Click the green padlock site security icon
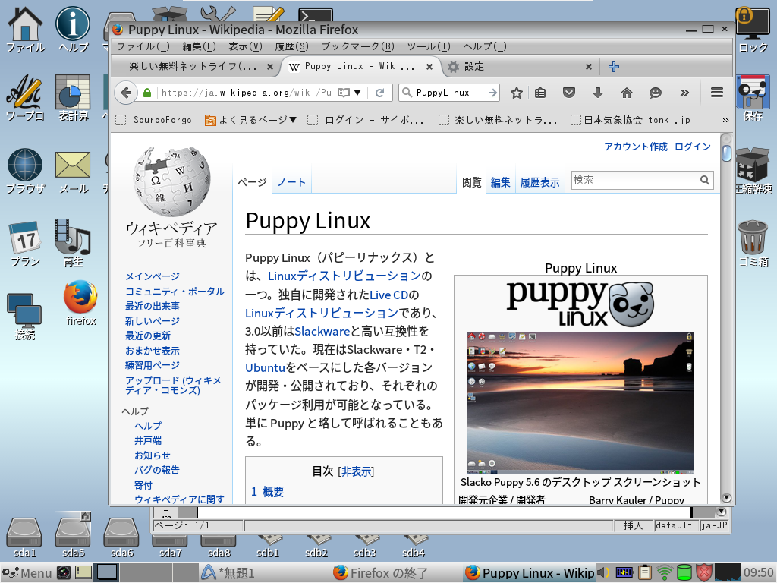This screenshot has width=777, height=583. (146, 93)
